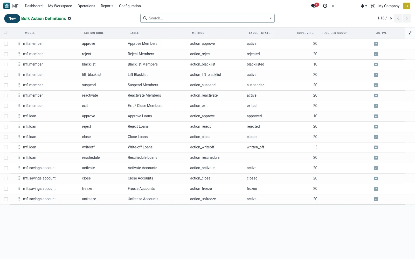Expand the search options dropdown arrow
Viewport: 415px width, 259px height.
tap(271, 18)
